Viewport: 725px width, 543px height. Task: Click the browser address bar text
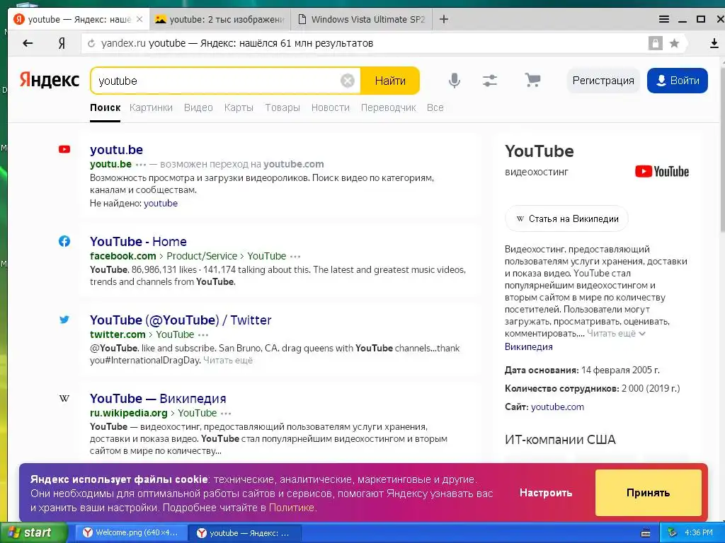coord(236,43)
